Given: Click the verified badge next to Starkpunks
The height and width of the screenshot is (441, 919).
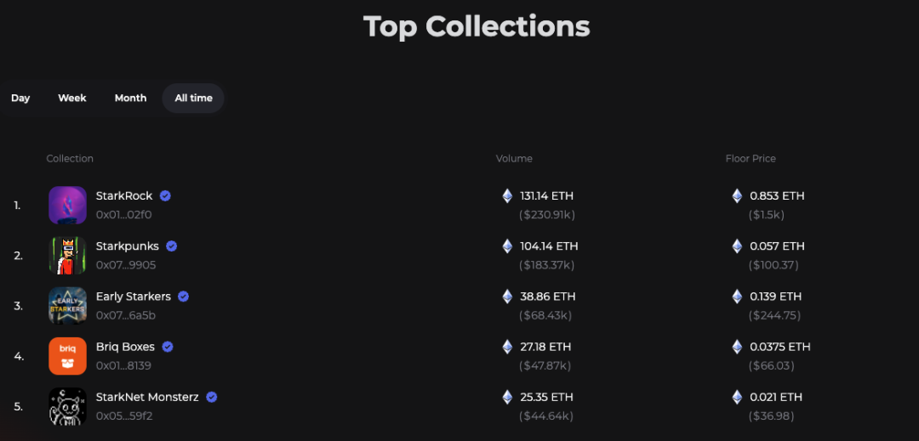Looking at the screenshot, I should coord(171,246).
